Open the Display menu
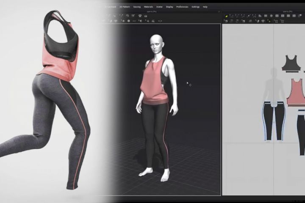Viewport: 305px width, 203px height. [169, 7]
